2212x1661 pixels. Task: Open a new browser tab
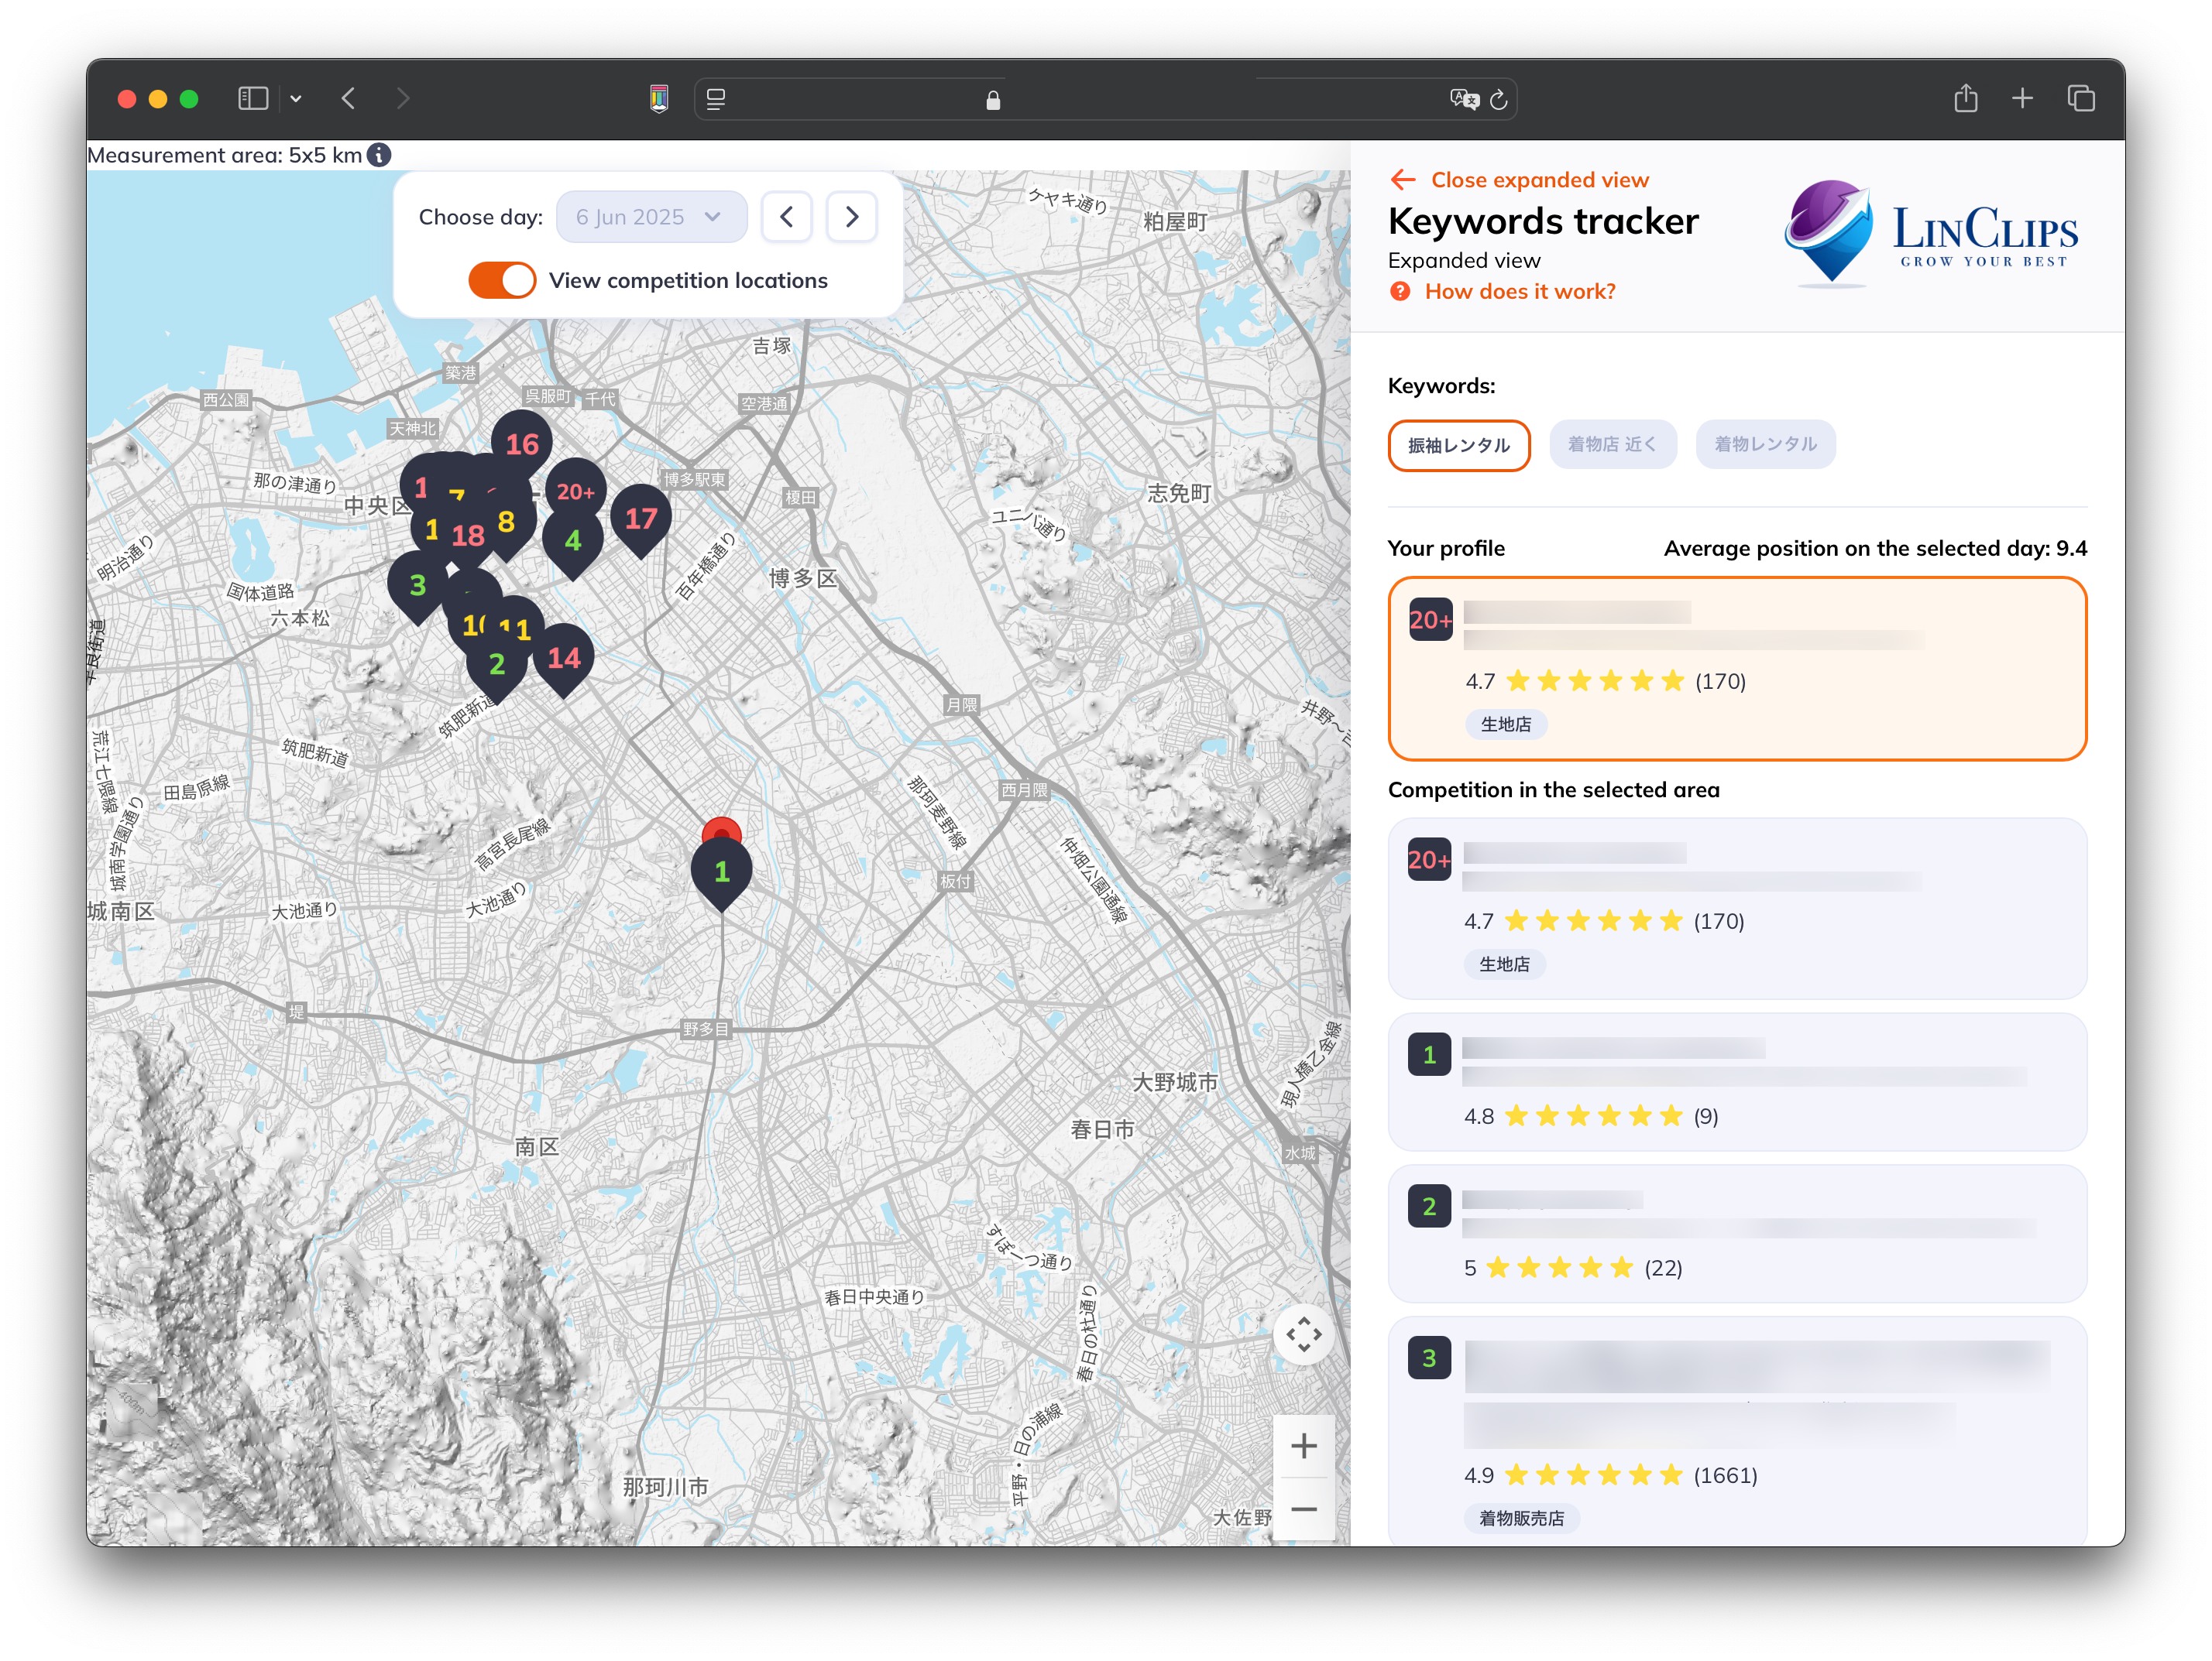(x=2022, y=98)
